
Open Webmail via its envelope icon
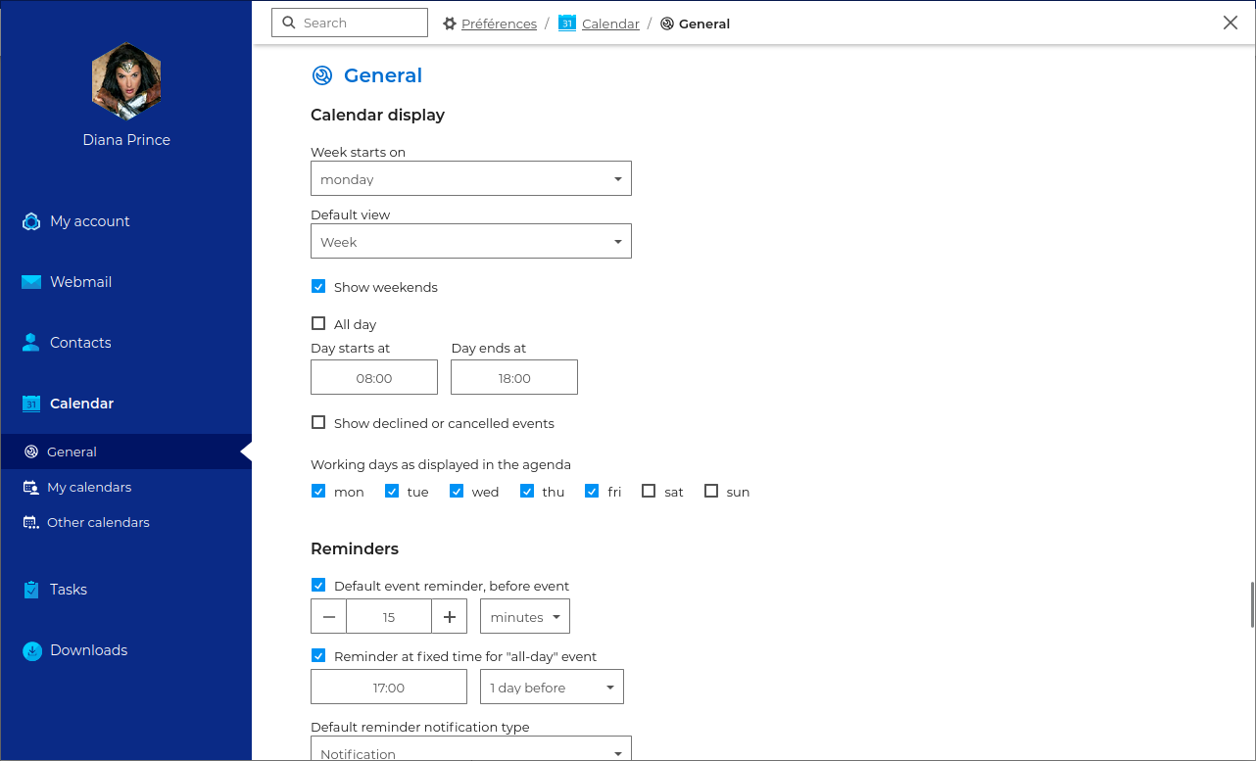coord(31,282)
